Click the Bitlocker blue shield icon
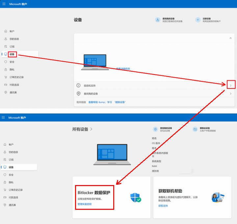 135,198
